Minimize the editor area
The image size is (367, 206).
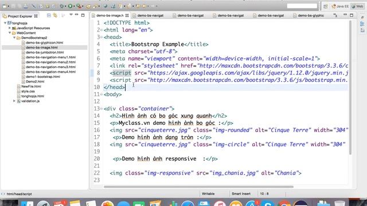pos(345,15)
